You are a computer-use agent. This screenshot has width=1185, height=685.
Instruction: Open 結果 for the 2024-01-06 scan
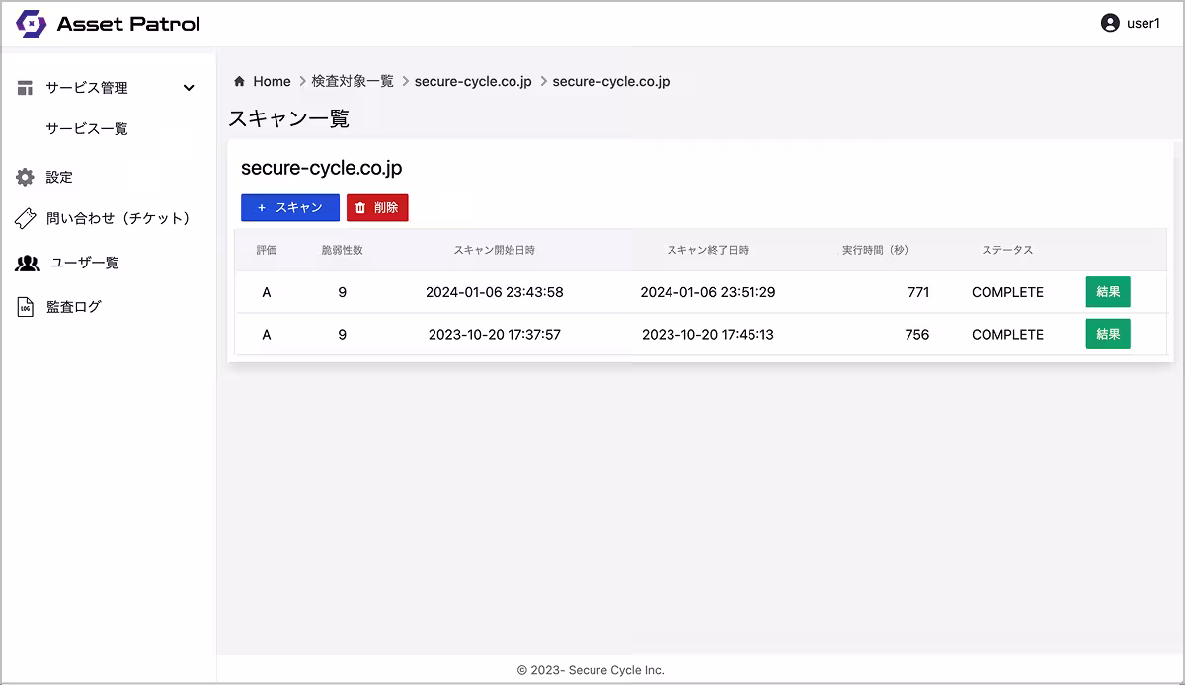point(1107,292)
